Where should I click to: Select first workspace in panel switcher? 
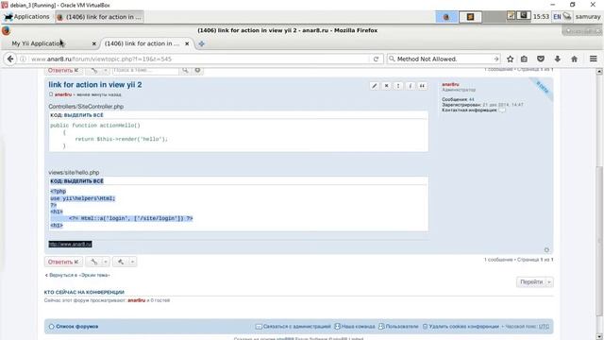[446, 17]
